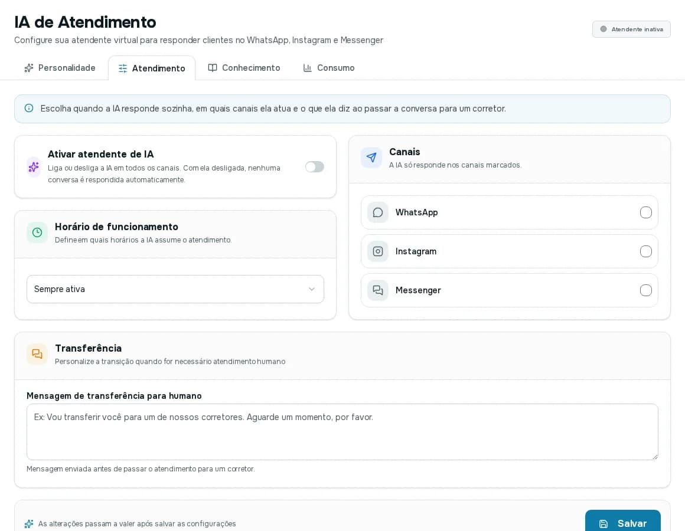
Task: Click the WhatsApp channel label
Action: tap(416, 212)
